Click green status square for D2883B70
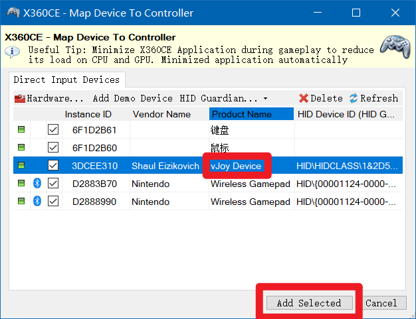Image resolution: width=416 pixels, height=319 pixels. point(21,183)
